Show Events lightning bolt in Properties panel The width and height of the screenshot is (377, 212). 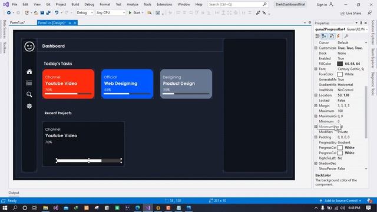pos(338,37)
